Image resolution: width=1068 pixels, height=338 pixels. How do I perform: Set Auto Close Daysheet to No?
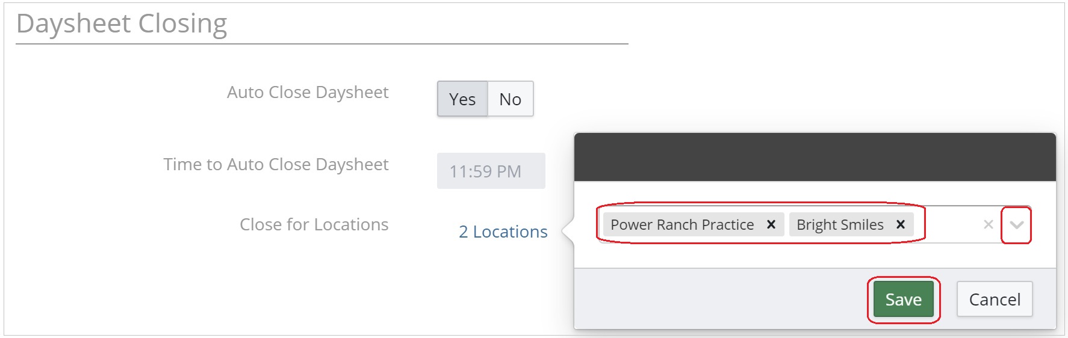click(x=510, y=99)
